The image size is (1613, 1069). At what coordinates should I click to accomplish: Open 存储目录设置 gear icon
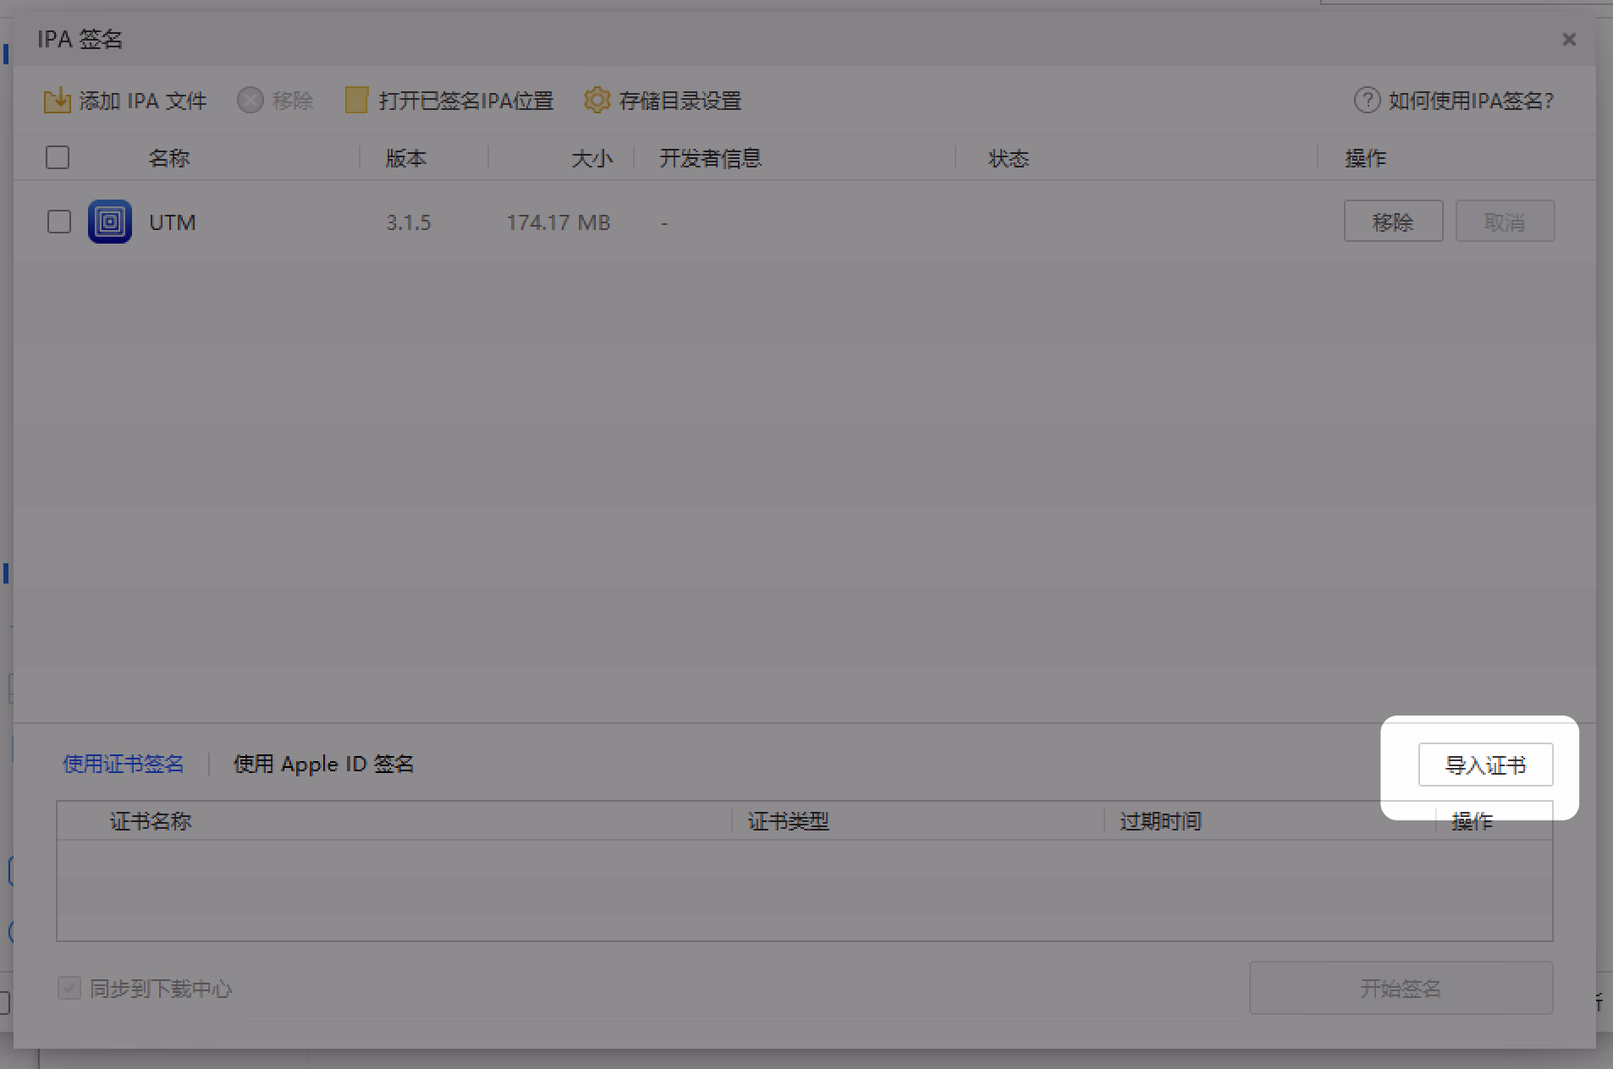(597, 101)
